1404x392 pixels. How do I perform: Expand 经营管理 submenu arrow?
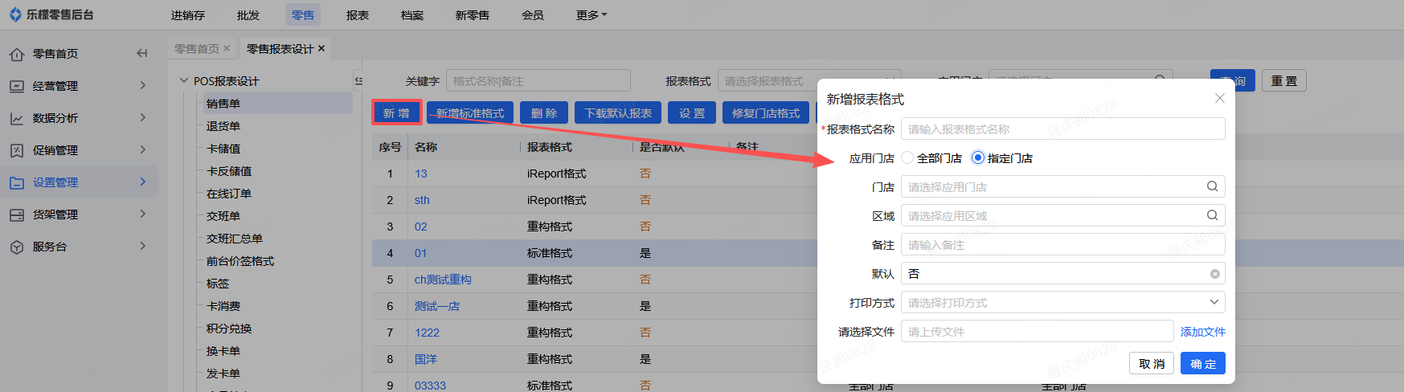pyautogui.click(x=143, y=85)
